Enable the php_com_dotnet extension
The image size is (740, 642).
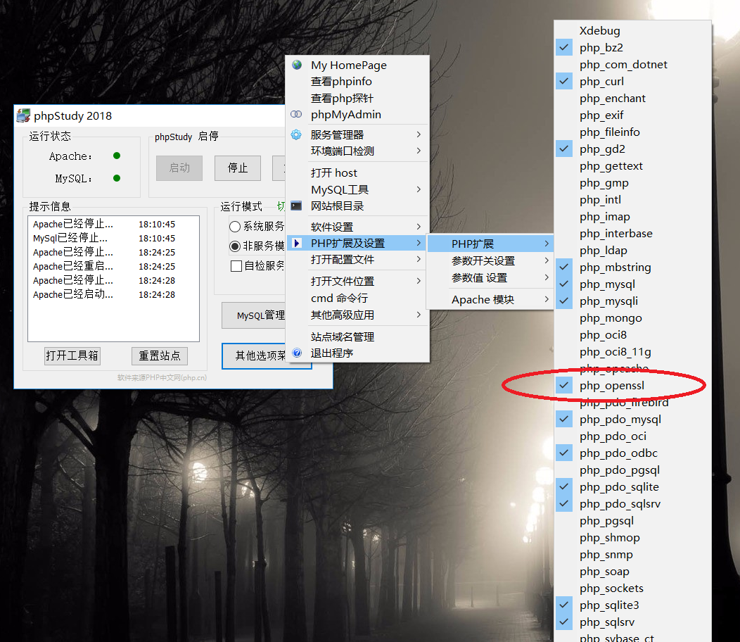[x=632, y=65]
